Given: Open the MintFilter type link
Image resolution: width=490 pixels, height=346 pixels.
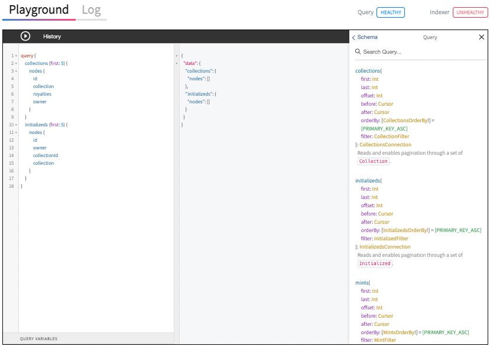Looking at the screenshot, I should tap(385, 340).
